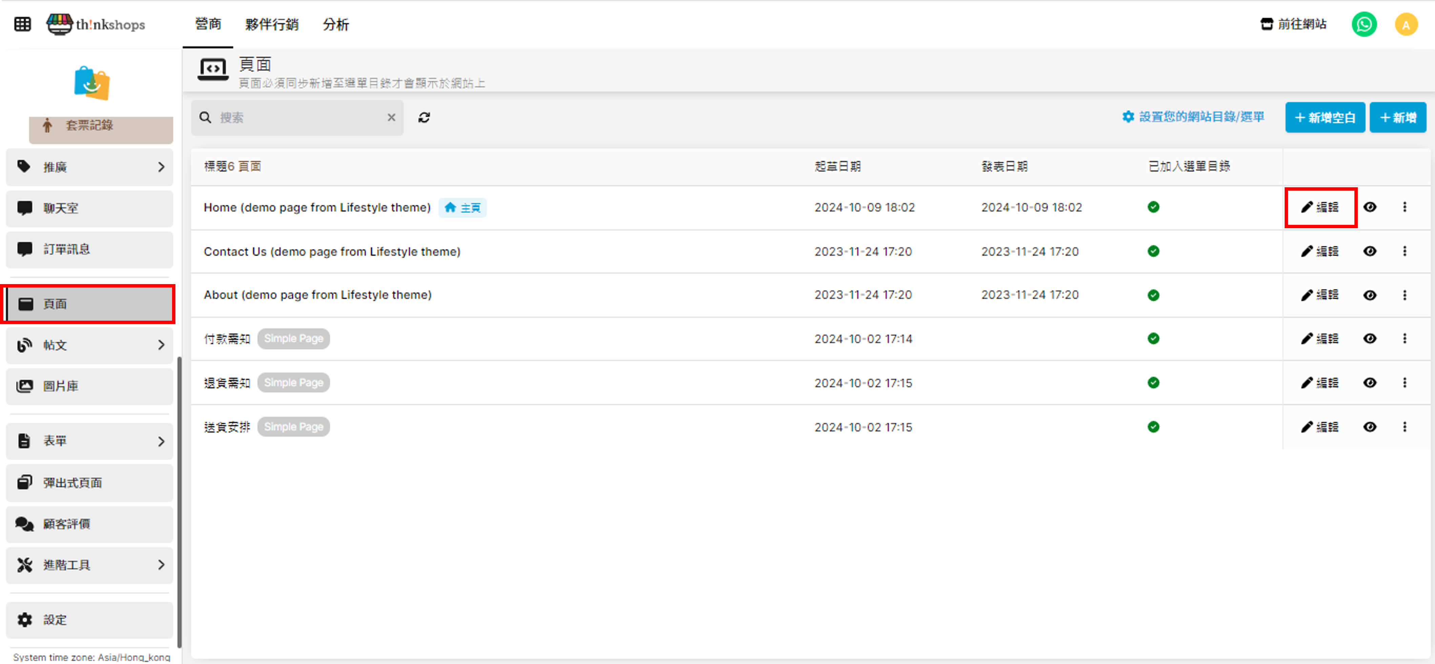This screenshot has height=664, width=1435.
Task: Clear search with the X icon
Action: (391, 117)
